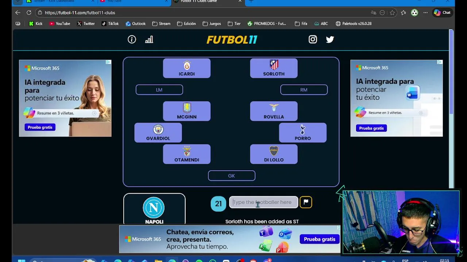Reload the page with refresh icon
Screen dimensions: 467x262
point(29,12)
